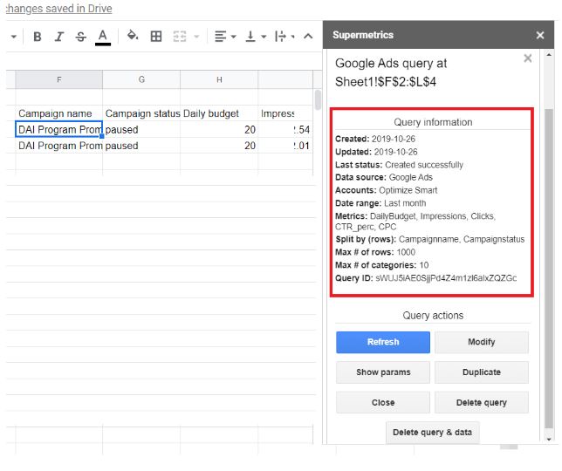Click the Delete query & data button

432,433
